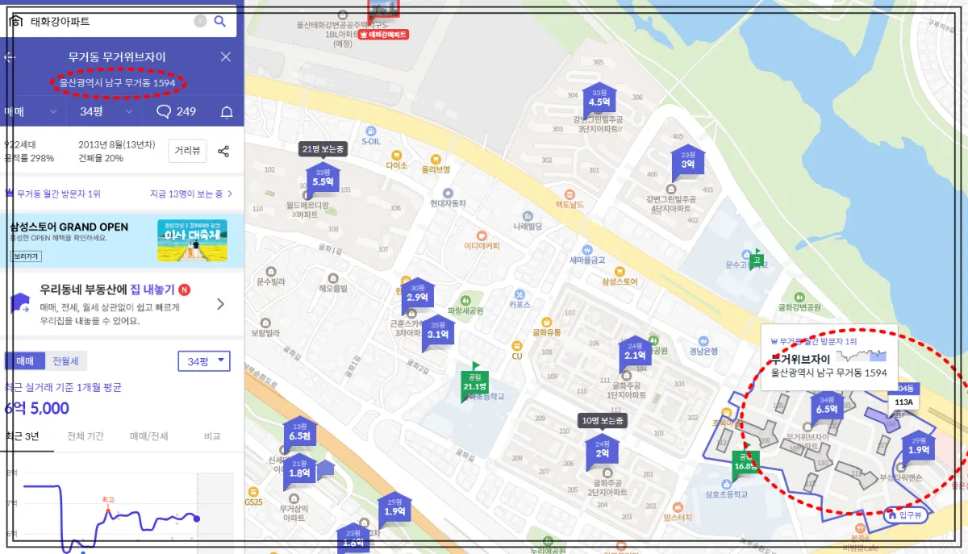Open the 249 comments chat icon
This screenshot has height=554, width=968.
point(176,111)
